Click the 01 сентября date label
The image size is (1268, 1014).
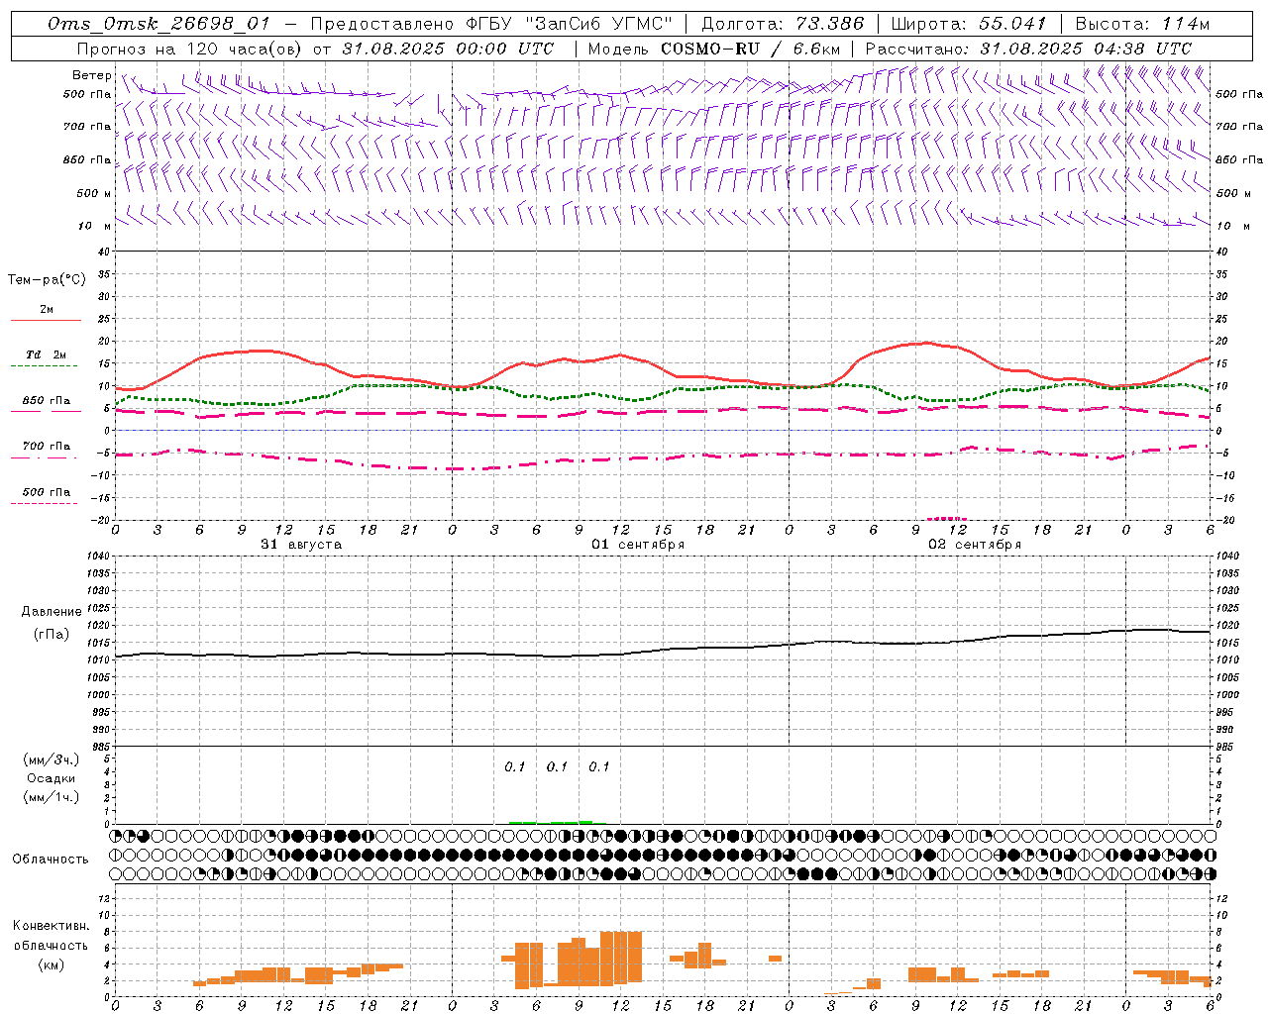point(638,545)
